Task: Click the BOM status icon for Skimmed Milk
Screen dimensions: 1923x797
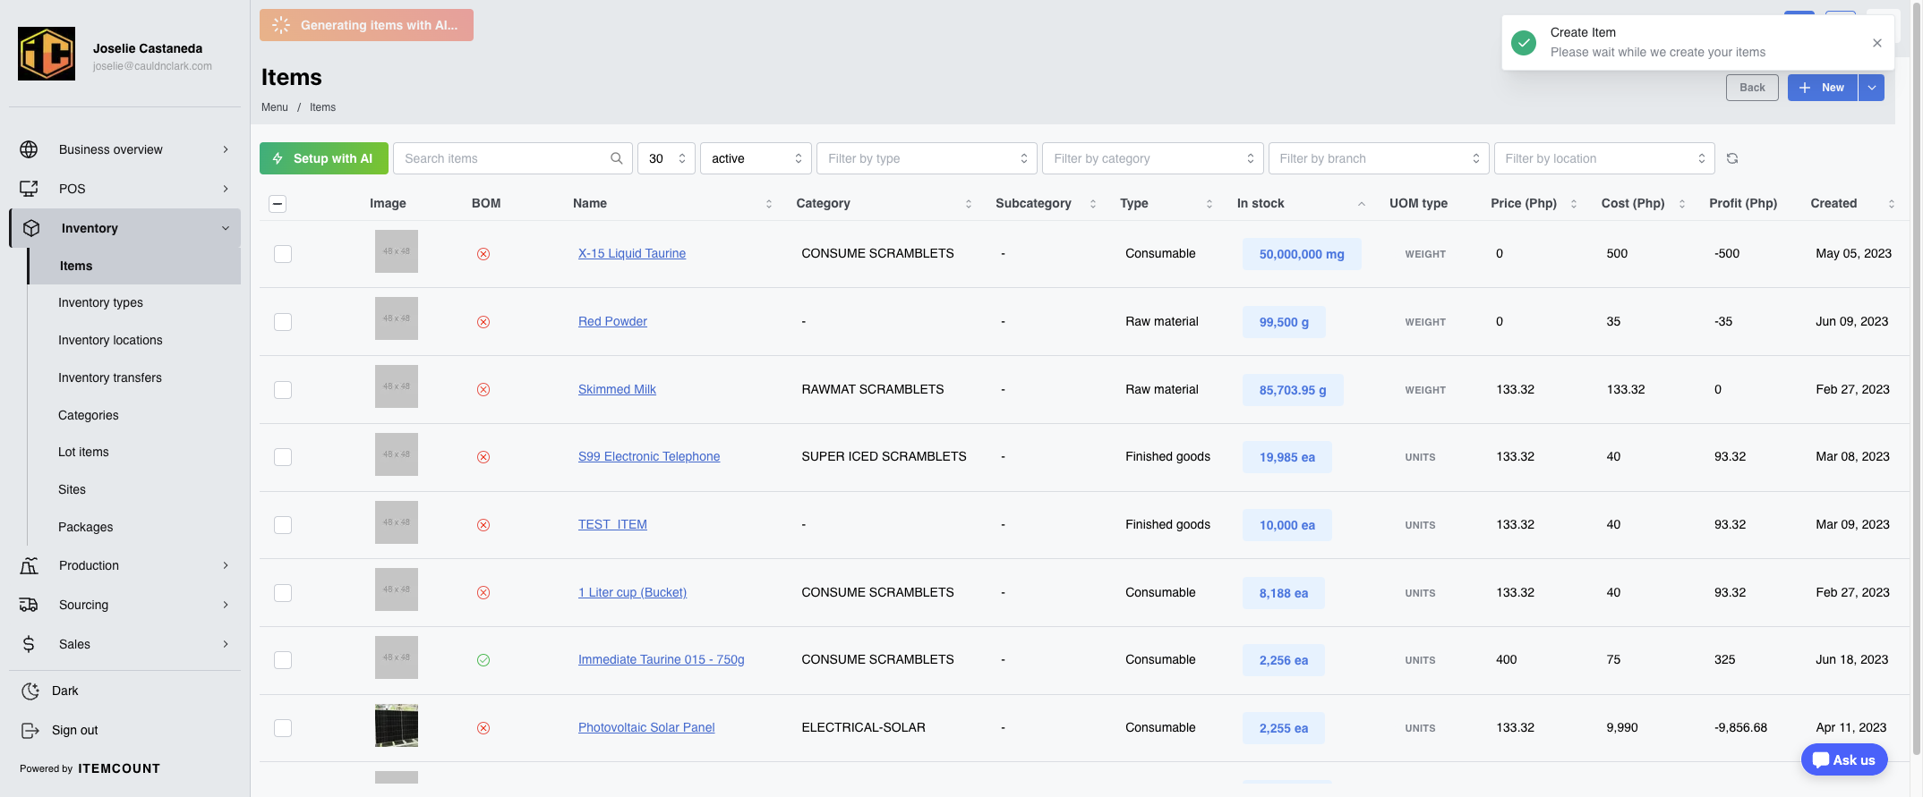Action: coord(483,390)
